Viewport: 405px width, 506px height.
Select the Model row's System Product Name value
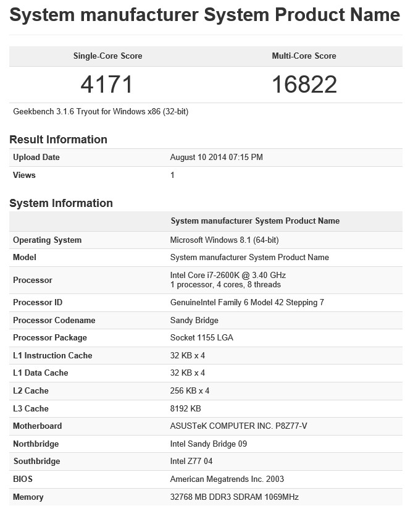tap(249, 257)
